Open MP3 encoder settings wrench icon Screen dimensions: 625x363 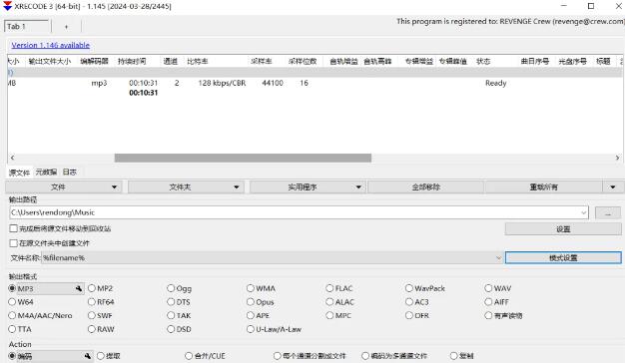(x=79, y=288)
